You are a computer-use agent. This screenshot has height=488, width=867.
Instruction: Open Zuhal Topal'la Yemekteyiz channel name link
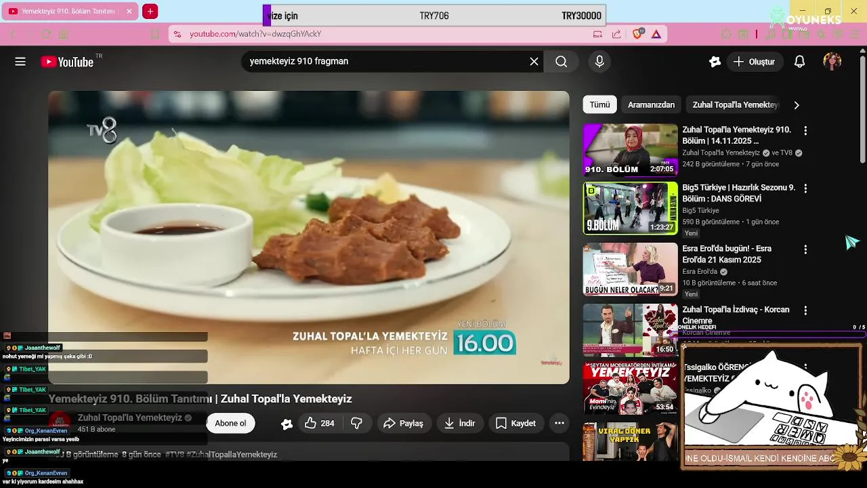[x=130, y=418]
